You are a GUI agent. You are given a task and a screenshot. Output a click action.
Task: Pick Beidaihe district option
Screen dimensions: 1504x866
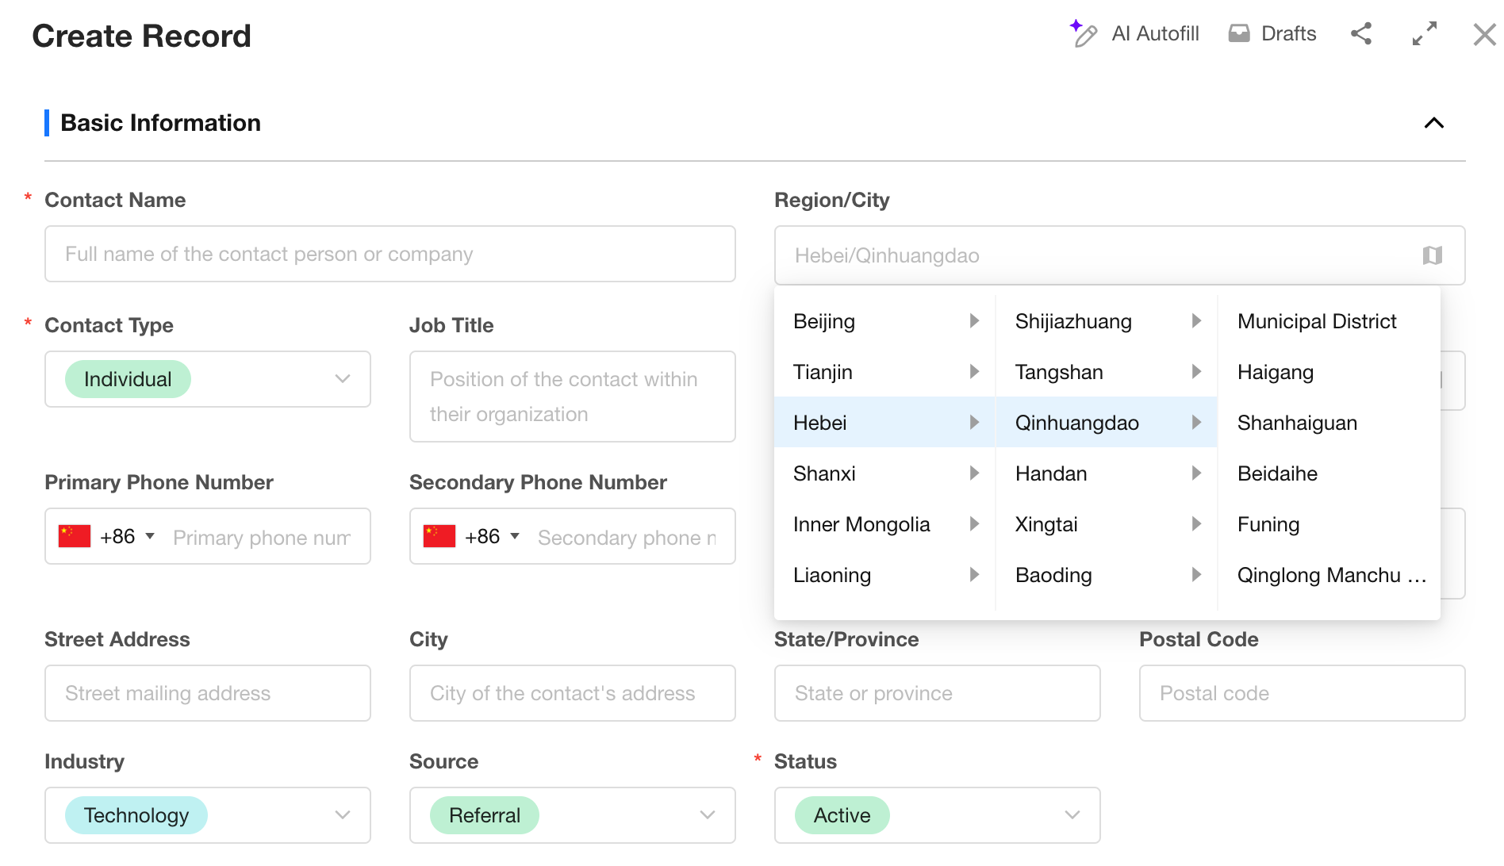(x=1277, y=473)
